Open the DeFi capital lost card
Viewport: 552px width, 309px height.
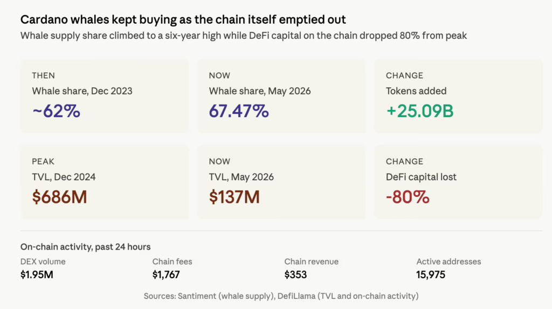[x=458, y=182]
